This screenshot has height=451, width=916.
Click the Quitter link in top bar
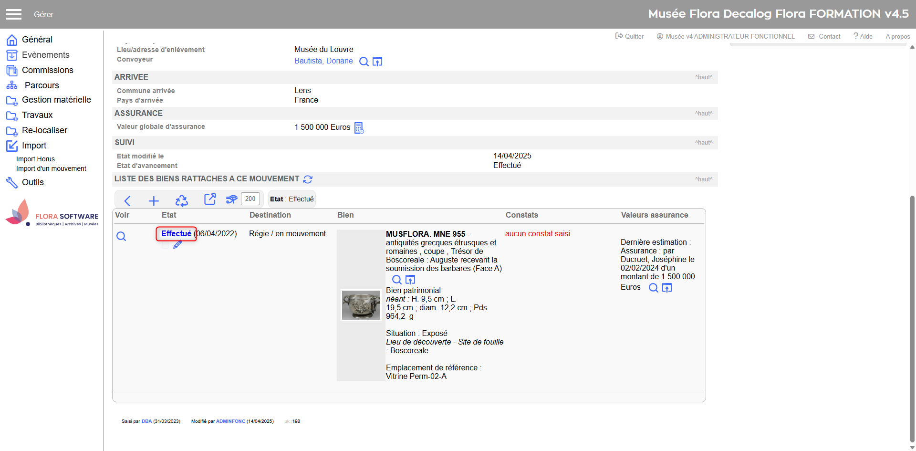click(x=629, y=36)
